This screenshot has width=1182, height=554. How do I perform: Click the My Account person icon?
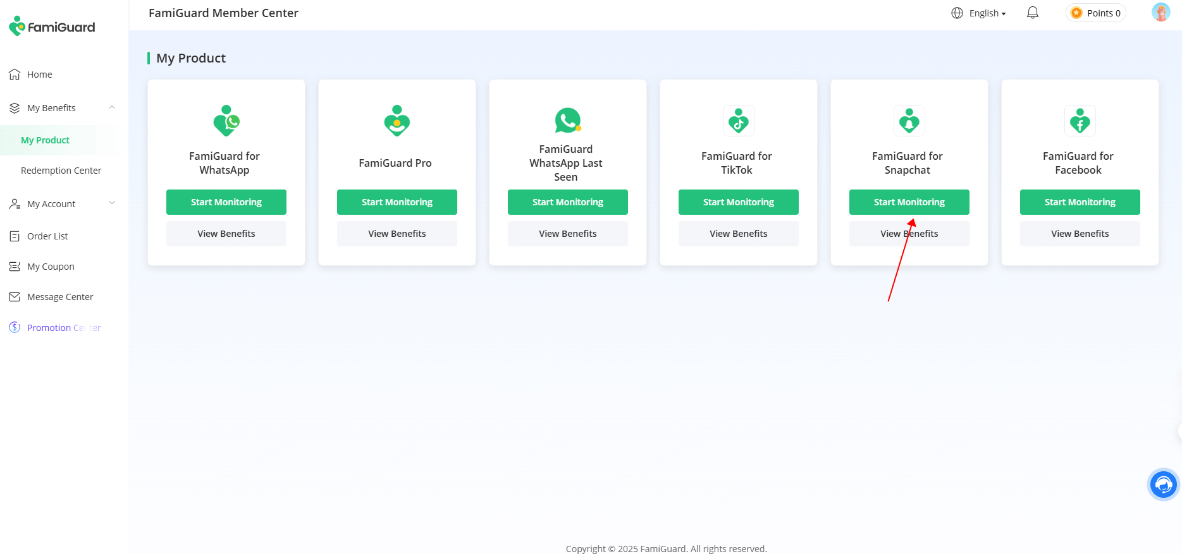tap(15, 204)
